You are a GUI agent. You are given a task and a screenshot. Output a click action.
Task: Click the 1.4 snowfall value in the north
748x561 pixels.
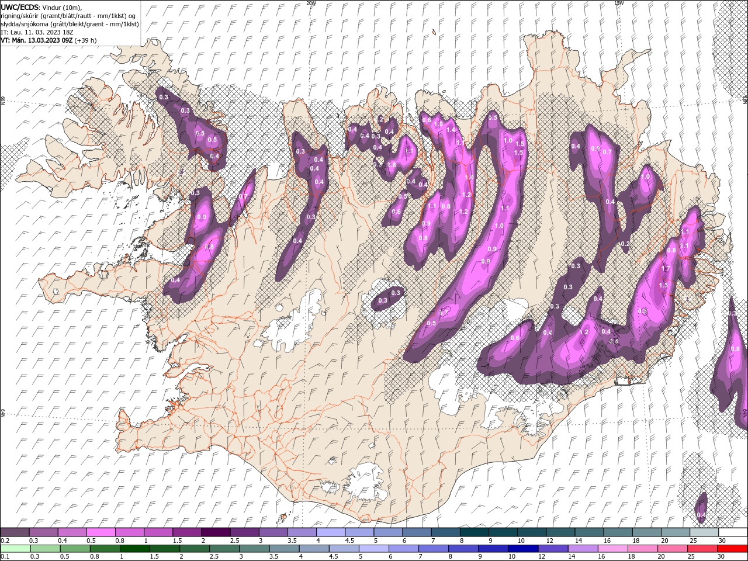point(451,131)
